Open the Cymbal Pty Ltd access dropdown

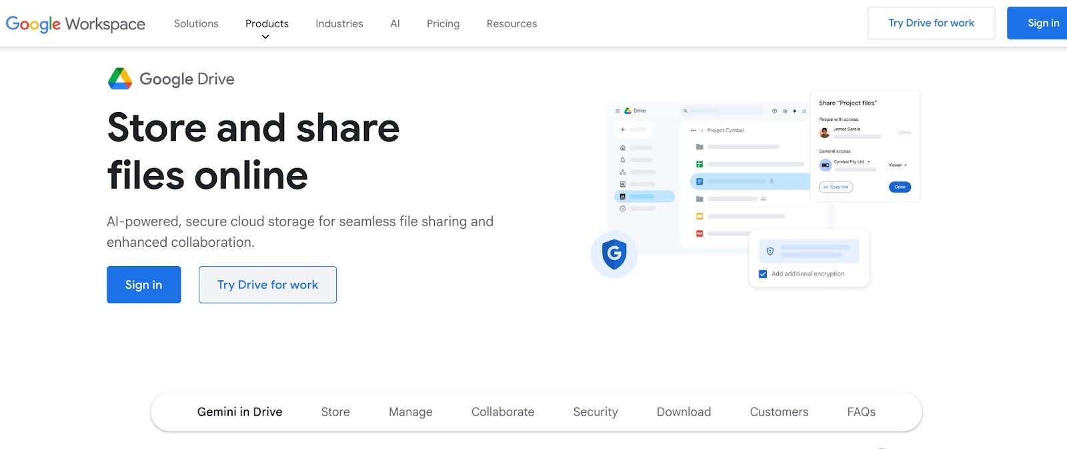point(852,161)
